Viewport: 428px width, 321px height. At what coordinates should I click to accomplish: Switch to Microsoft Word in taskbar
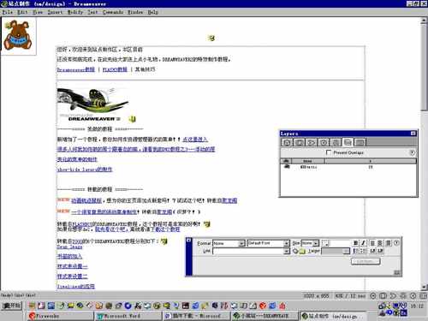127,316
